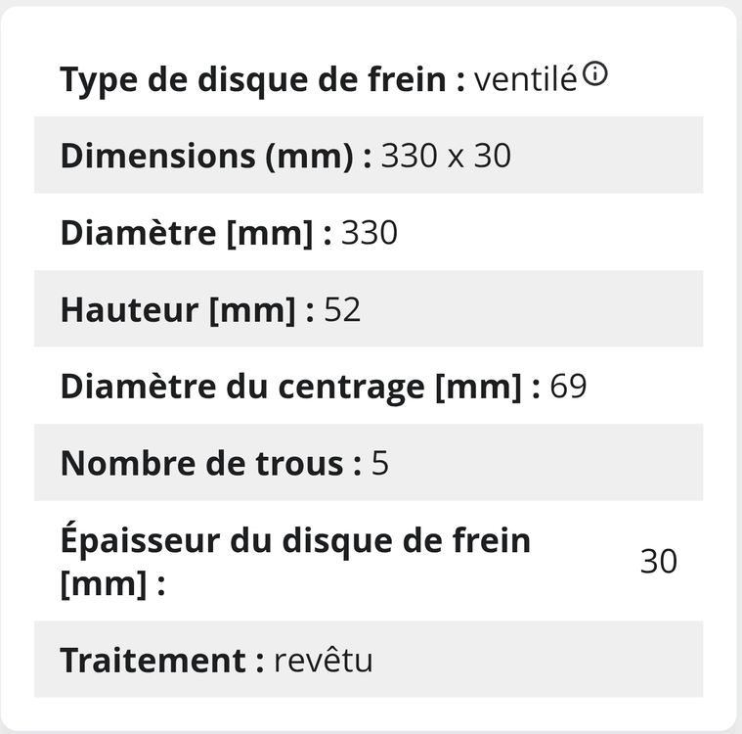Click the grey Dimensions row background

point(369,155)
